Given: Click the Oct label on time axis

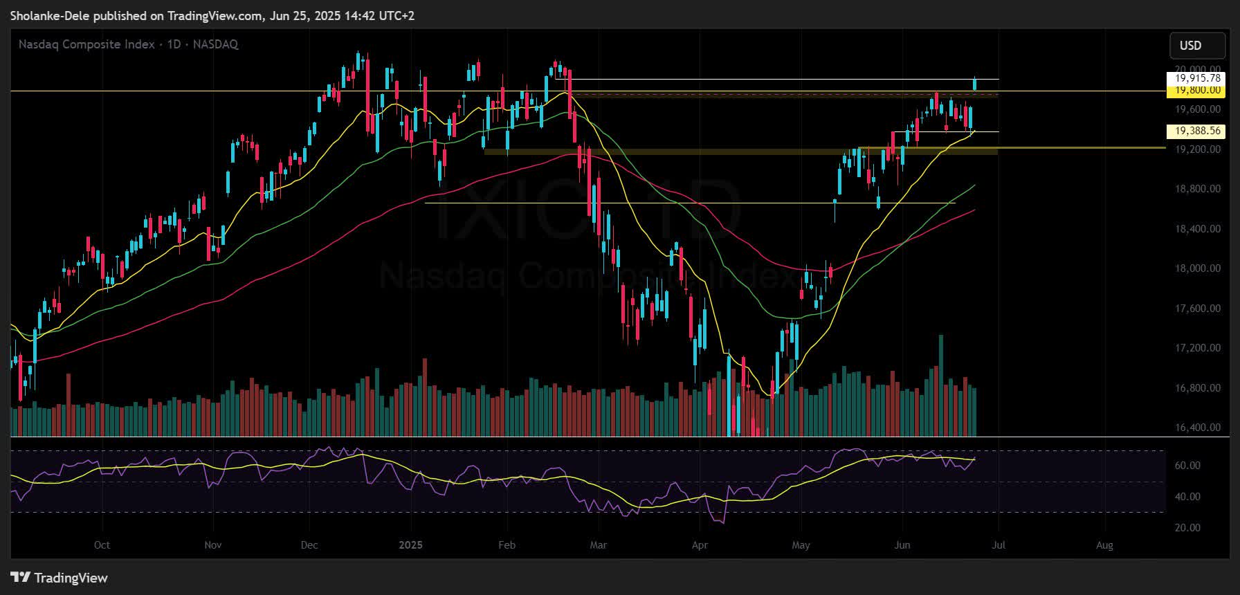Looking at the screenshot, I should (x=102, y=545).
